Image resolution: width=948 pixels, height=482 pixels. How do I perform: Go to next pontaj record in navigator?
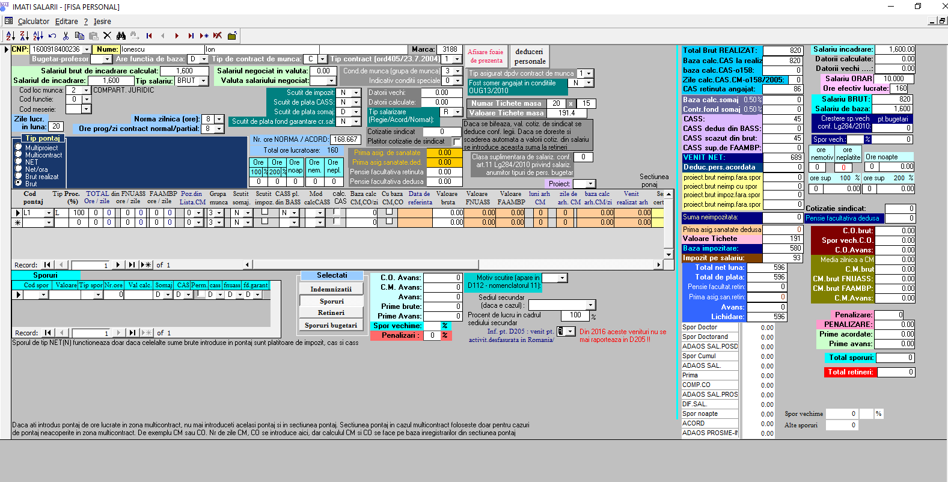click(118, 264)
